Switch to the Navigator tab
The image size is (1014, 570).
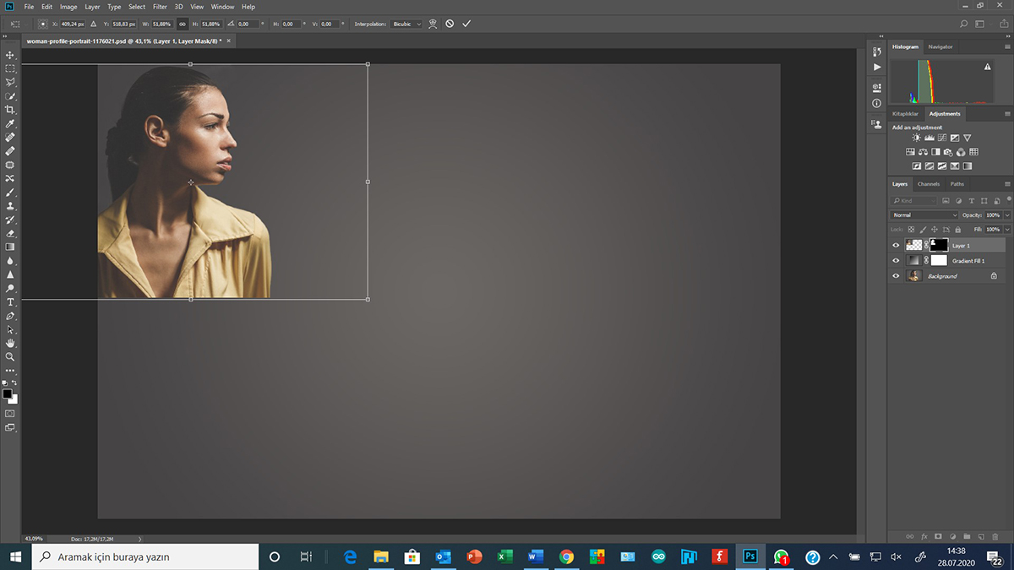940,46
